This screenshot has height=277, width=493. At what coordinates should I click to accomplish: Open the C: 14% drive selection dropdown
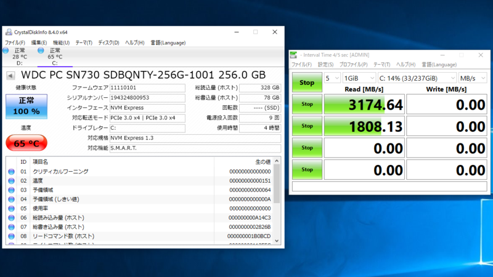[x=417, y=78]
